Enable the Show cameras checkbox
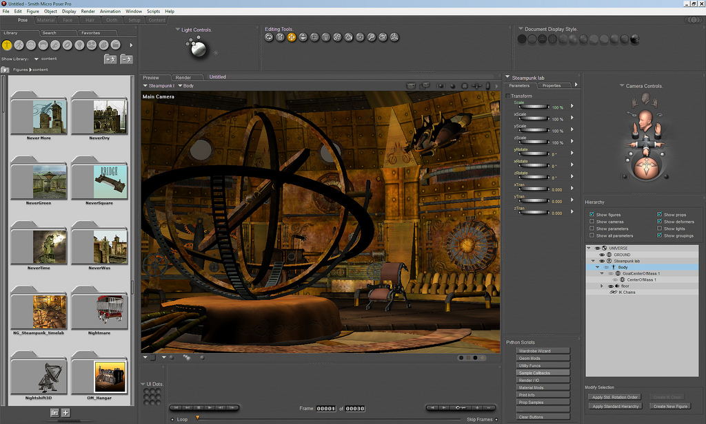Screen dimensions: 706x424 point(592,222)
